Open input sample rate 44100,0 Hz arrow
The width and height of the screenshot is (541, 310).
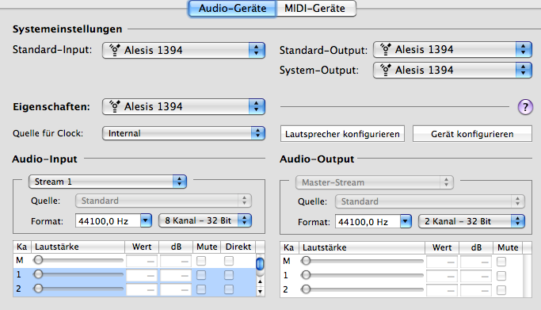(146, 220)
